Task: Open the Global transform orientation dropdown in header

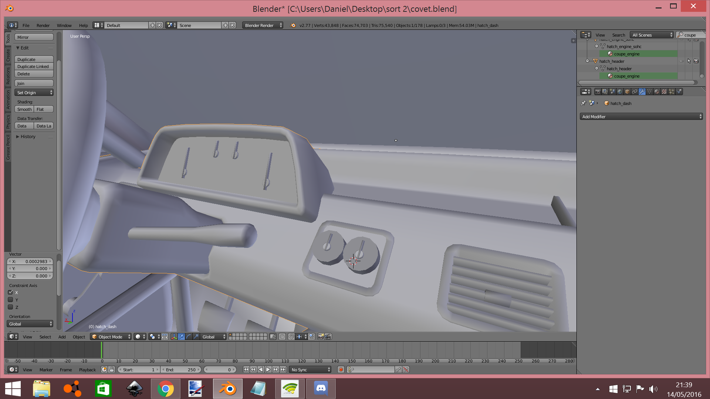Action: point(213,337)
